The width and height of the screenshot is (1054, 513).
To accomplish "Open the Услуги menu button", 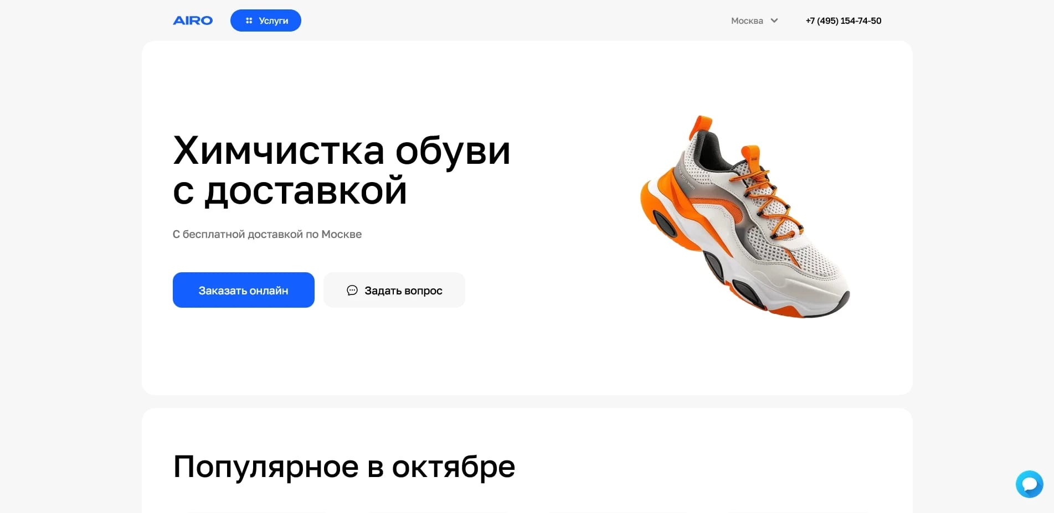I will click(x=266, y=20).
